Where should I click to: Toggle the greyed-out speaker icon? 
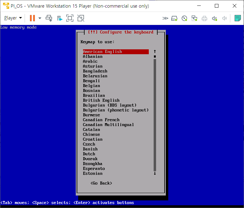(225, 18)
